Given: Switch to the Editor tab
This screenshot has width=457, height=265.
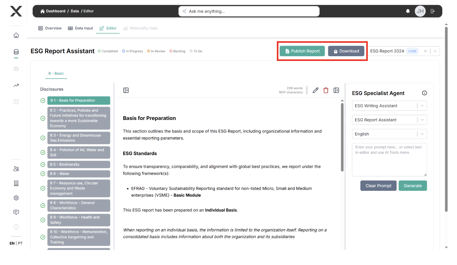Looking at the screenshot, I should [108, 28].
